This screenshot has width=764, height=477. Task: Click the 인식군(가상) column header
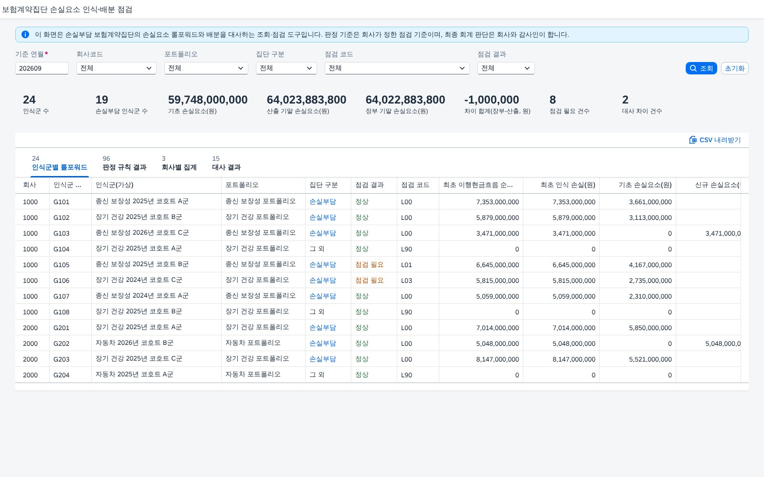pos(157,185)
